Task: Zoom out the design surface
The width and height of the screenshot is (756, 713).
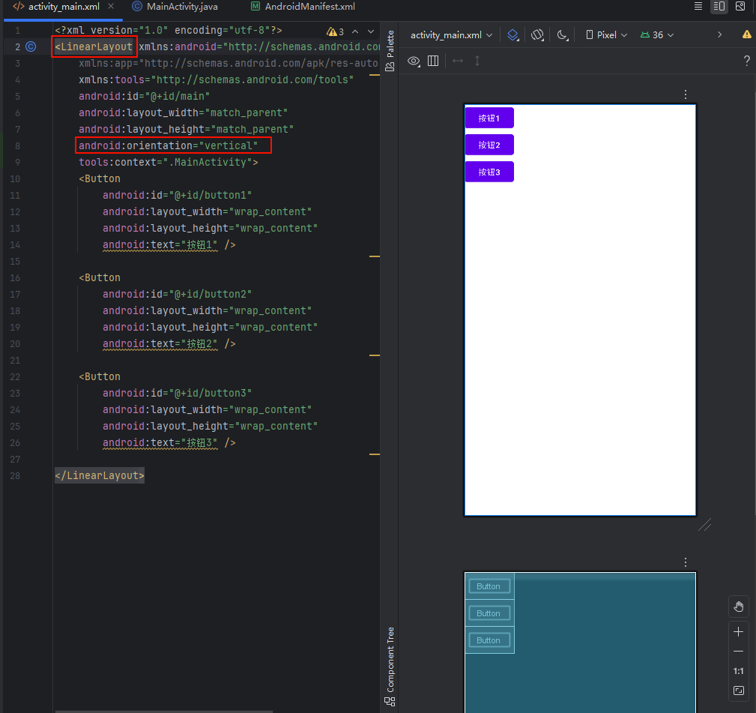Action: coord(738,652)
